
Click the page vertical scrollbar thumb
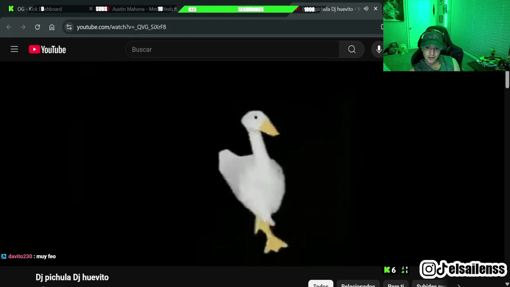[x=507, y=80]
